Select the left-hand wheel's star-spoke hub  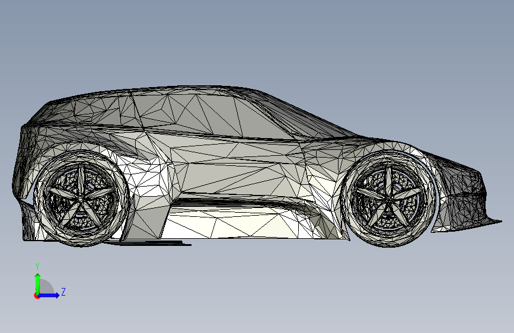pyautogui.click(x=81, y=197)
